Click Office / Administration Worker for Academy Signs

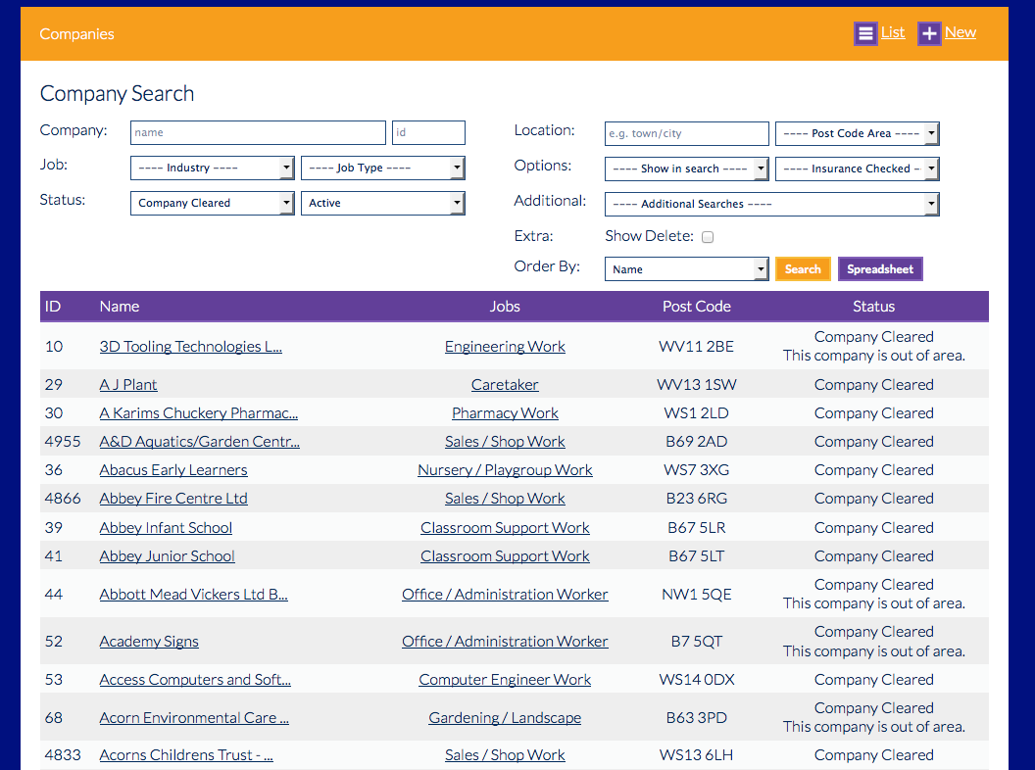click(x=505, y=642)
